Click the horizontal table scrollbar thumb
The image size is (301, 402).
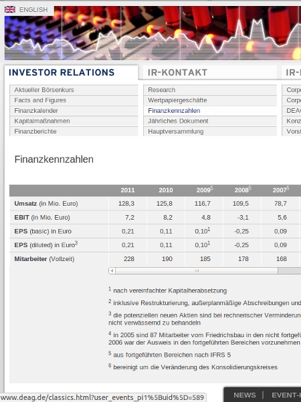[197, 270]
